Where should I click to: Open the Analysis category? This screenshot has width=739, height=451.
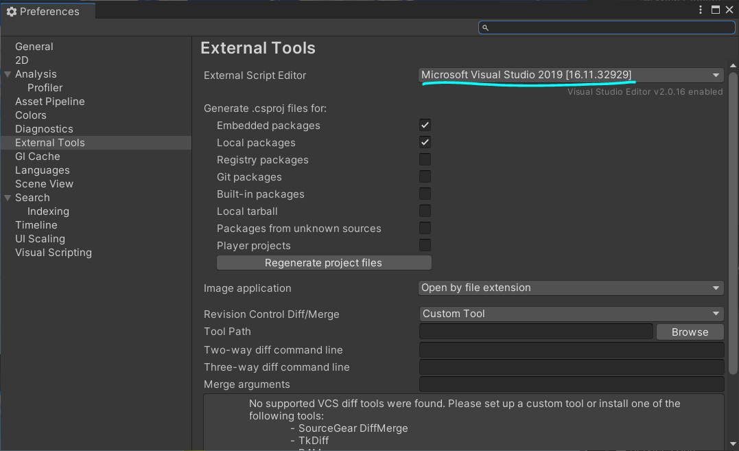click(x=36, y=74)
